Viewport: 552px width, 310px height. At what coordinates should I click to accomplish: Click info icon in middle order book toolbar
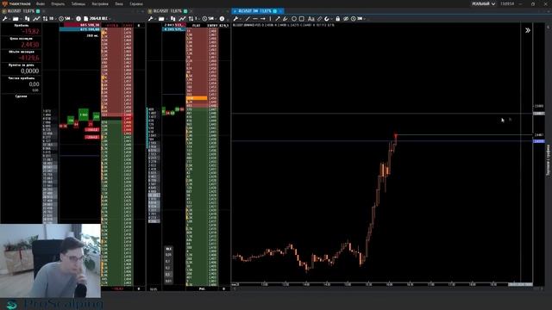tap(222, 19)
